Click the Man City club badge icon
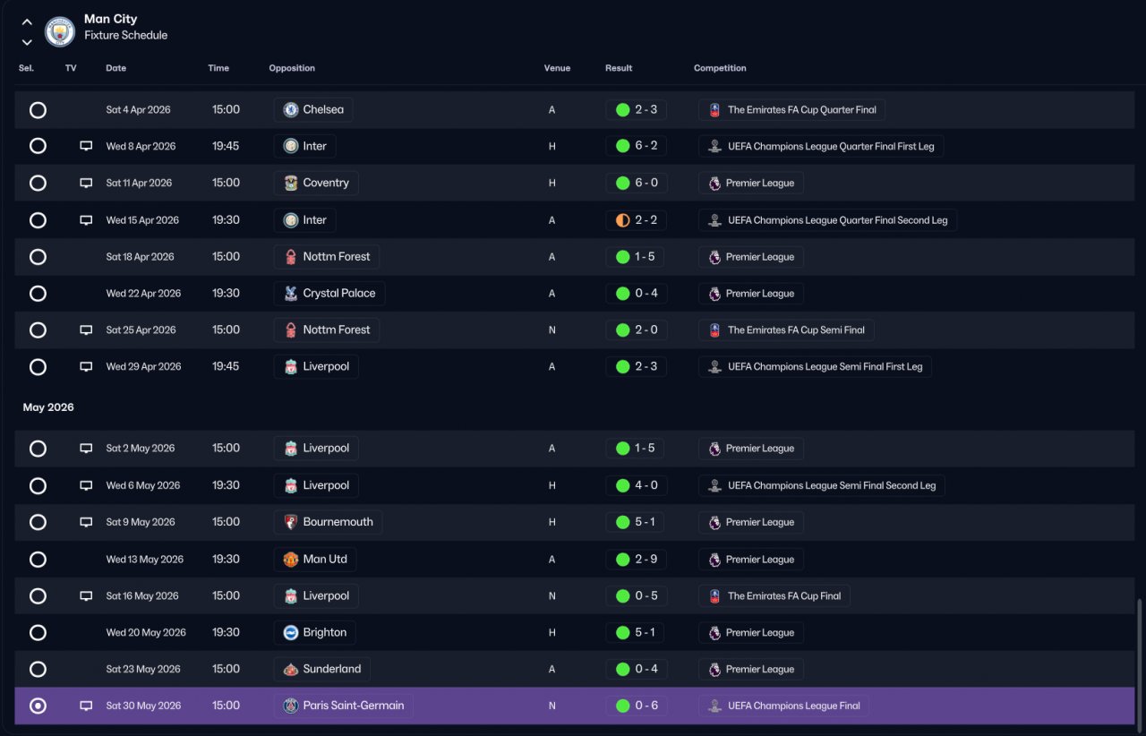 click(60, 32)
